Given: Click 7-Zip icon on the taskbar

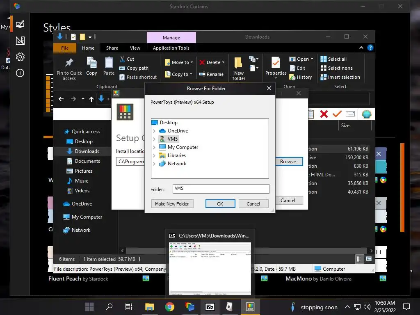Looking at the screenshot, I should pos(210,307).
